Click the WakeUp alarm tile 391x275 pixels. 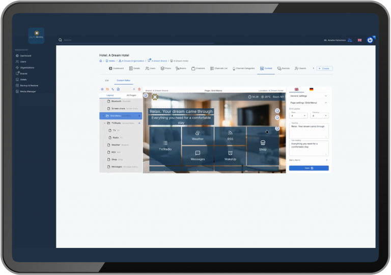coord(230,156)
